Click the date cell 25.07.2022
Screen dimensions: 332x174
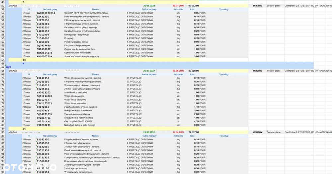point(149,71)
